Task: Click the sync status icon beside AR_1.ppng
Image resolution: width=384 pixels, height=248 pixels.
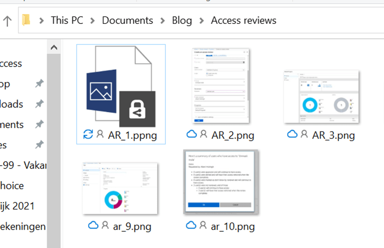Action: point(89,134)
